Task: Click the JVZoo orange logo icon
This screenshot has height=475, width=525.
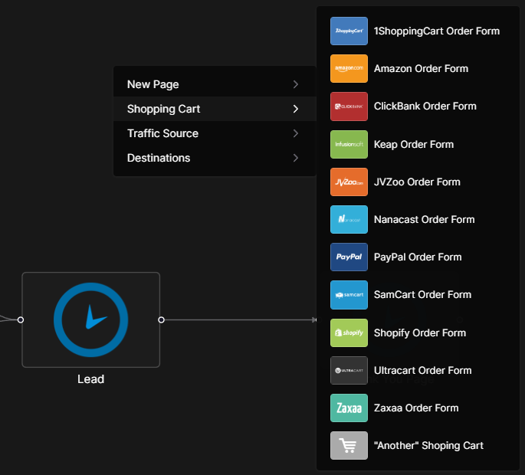Action: click(349, 182)
